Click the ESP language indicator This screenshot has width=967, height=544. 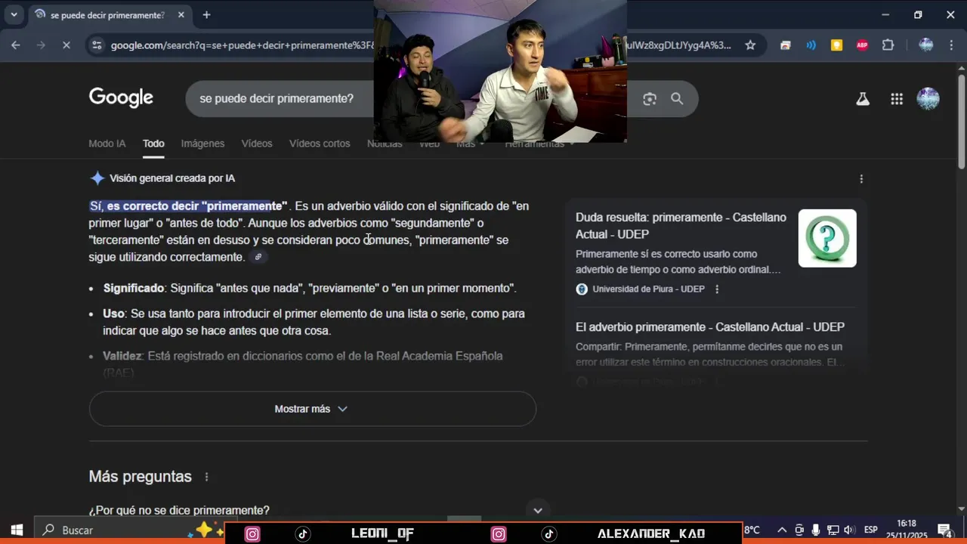pyautogui.click(x=871, y=530)
